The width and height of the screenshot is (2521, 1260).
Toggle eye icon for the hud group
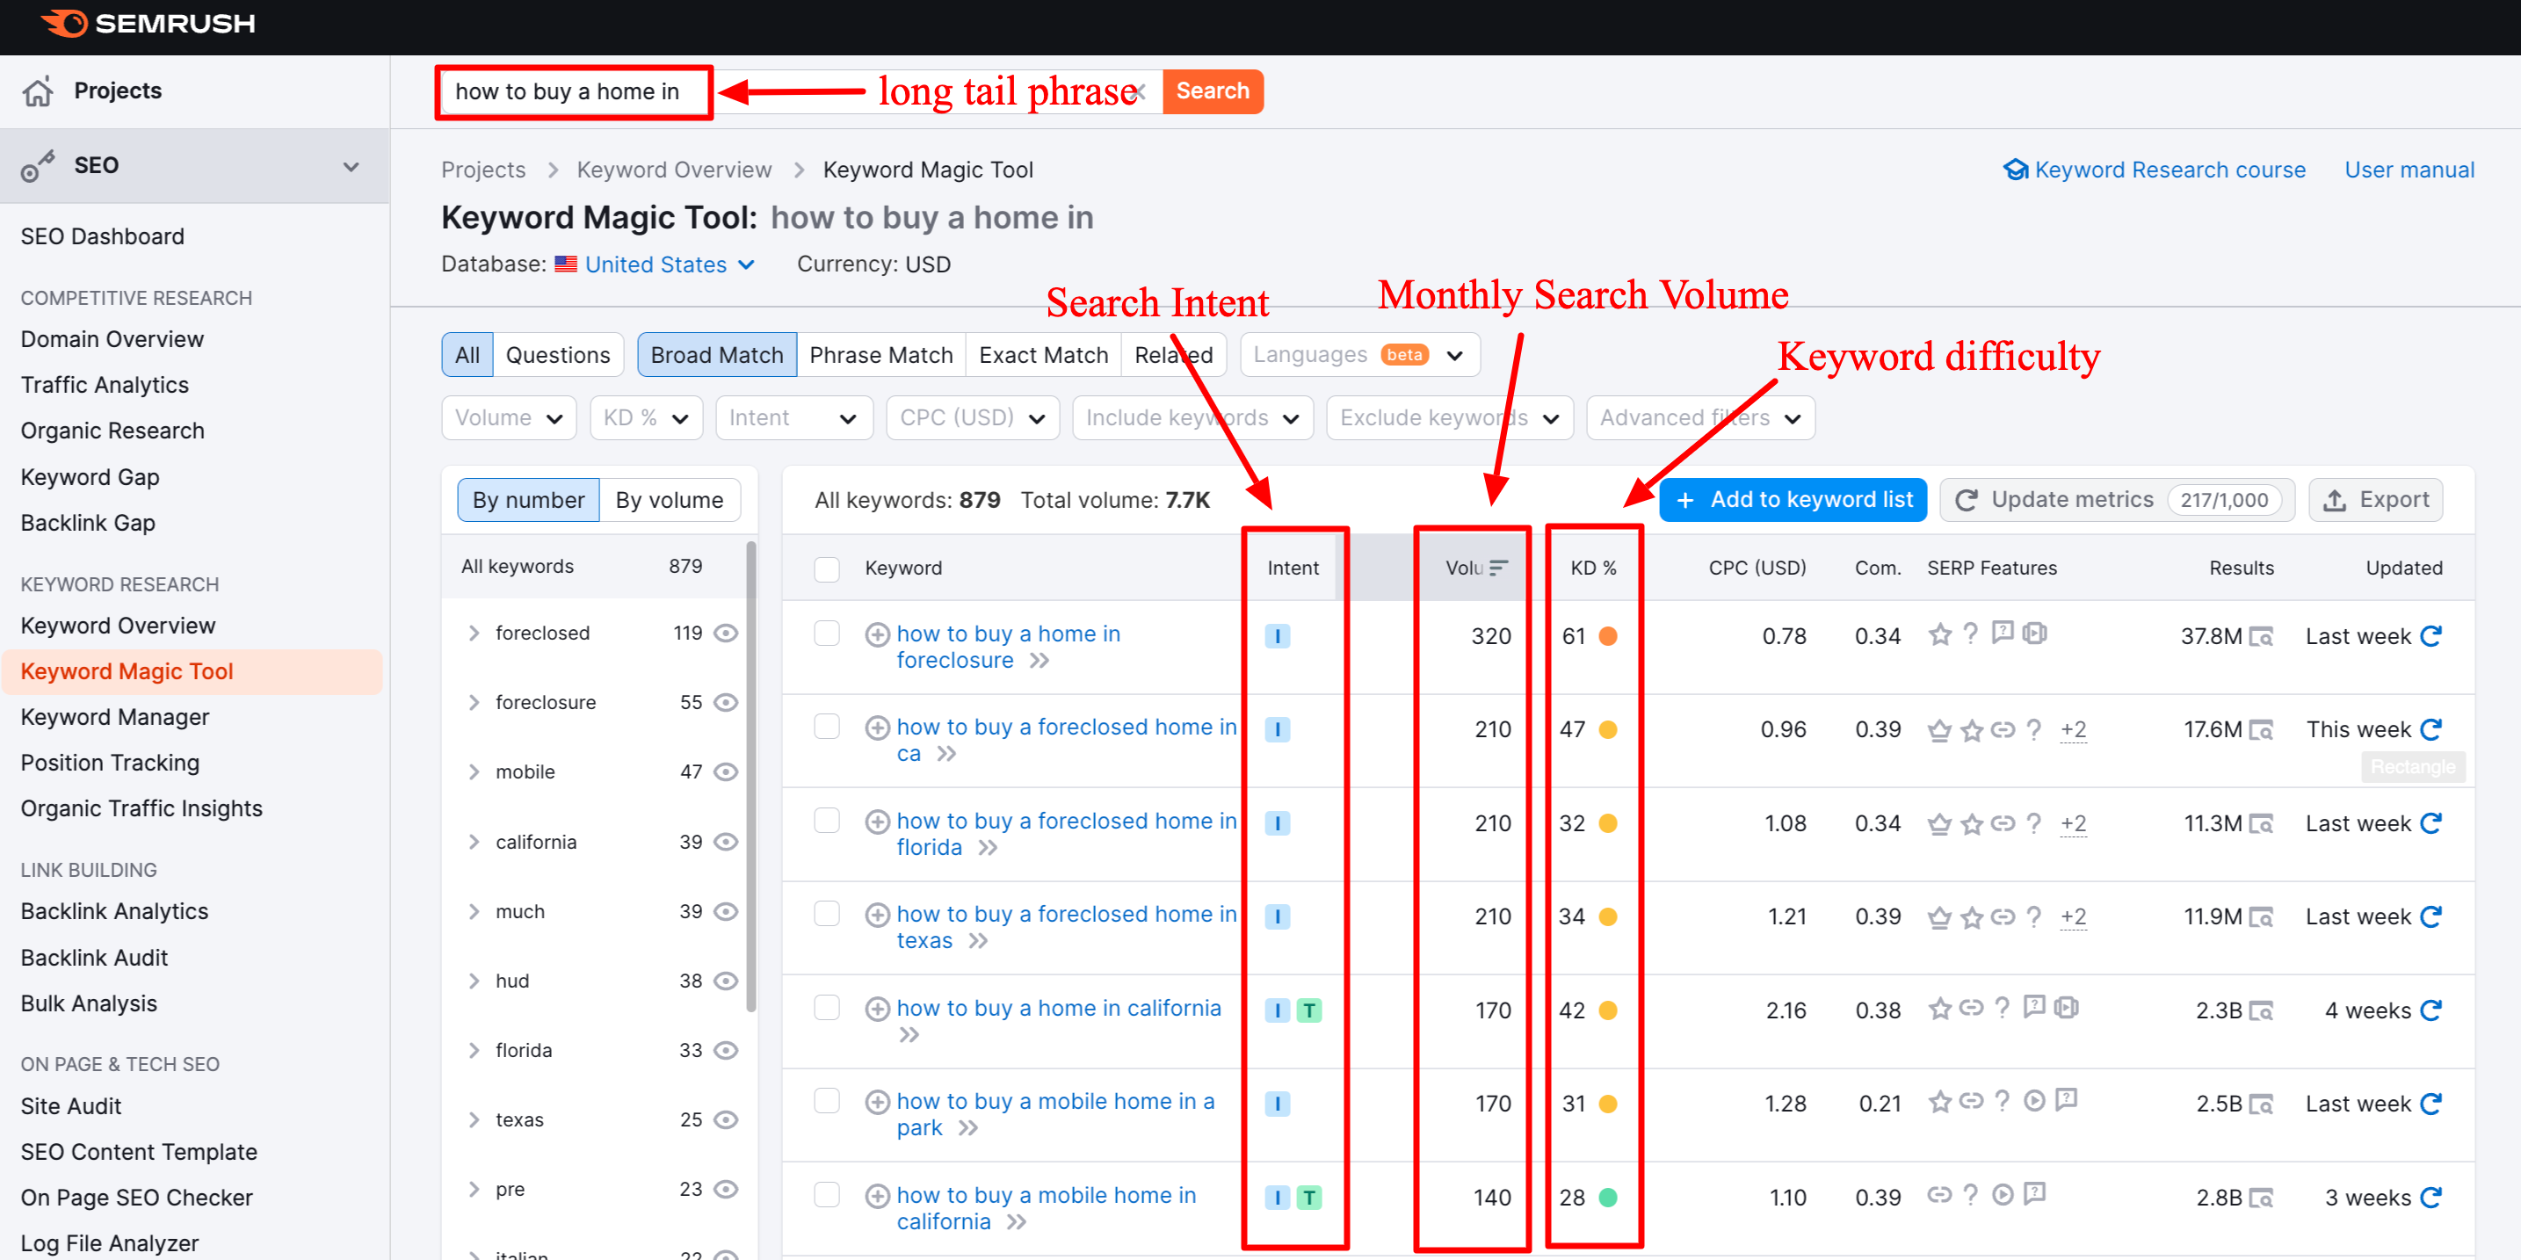(x=725, y=981)
